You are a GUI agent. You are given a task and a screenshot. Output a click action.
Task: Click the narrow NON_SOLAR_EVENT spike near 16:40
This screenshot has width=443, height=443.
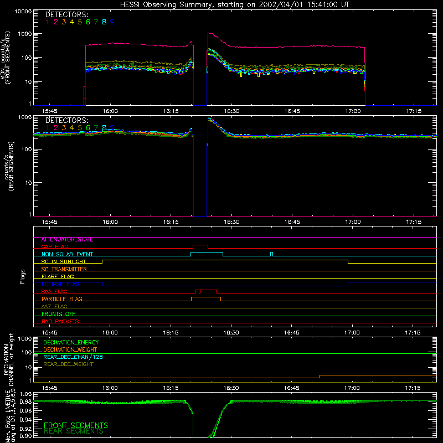pyautogui.click(x=271, y=254)
